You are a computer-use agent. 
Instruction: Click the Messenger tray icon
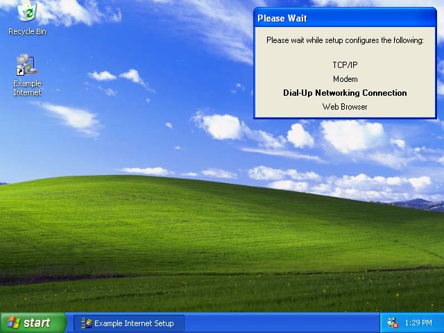pos(393,323)
